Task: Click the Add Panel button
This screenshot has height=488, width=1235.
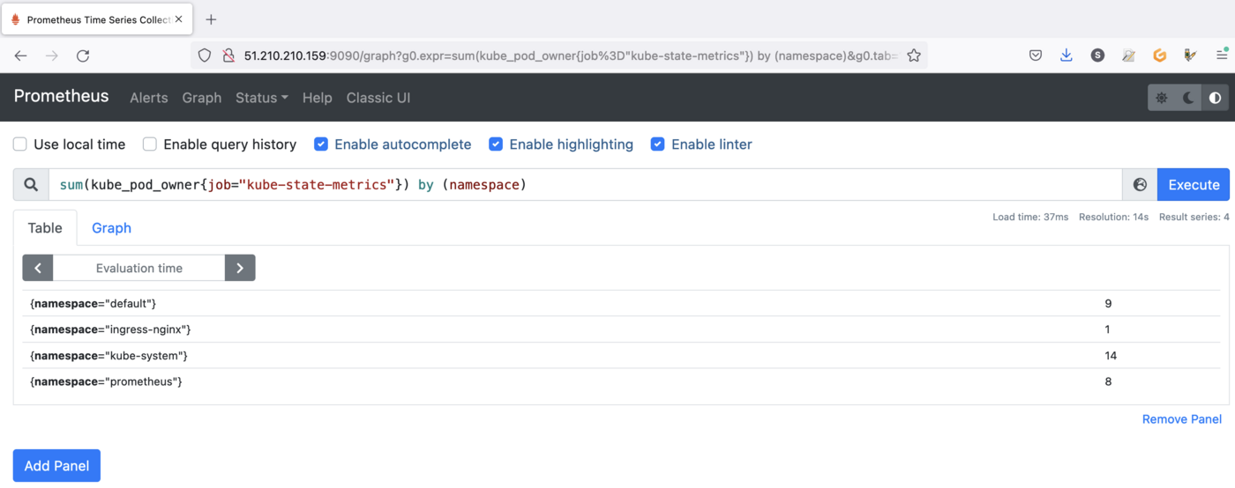Action: coord(56,466)
